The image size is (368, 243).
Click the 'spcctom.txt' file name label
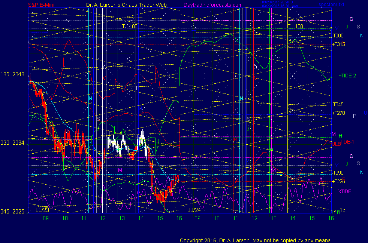(331, 4)
